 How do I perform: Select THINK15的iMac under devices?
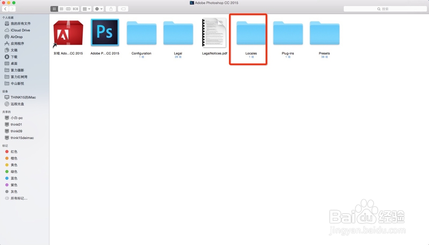23,97
